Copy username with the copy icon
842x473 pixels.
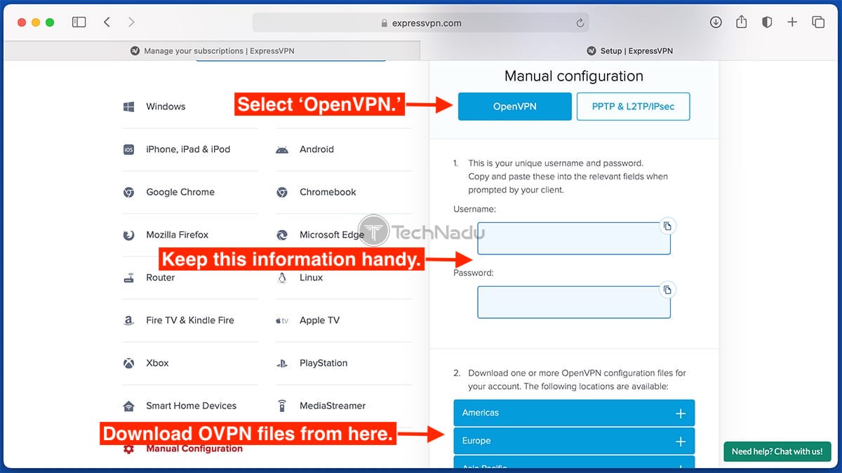[x=667, y=226]
